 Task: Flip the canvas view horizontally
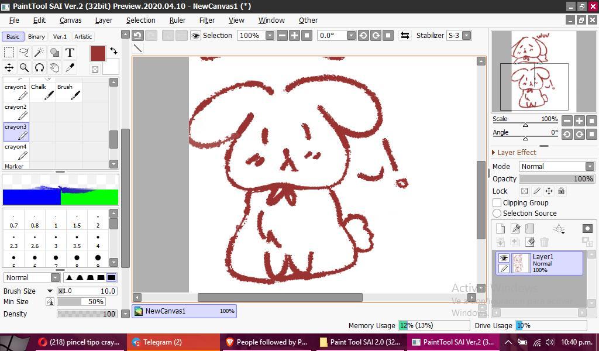[405, 36]
